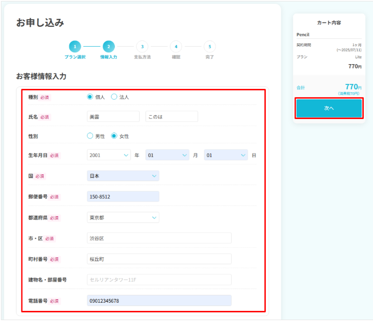Click the 契約期間 1ヶ月 value
Viewport: 373px width, 324px height.
[x=357, y=45]
